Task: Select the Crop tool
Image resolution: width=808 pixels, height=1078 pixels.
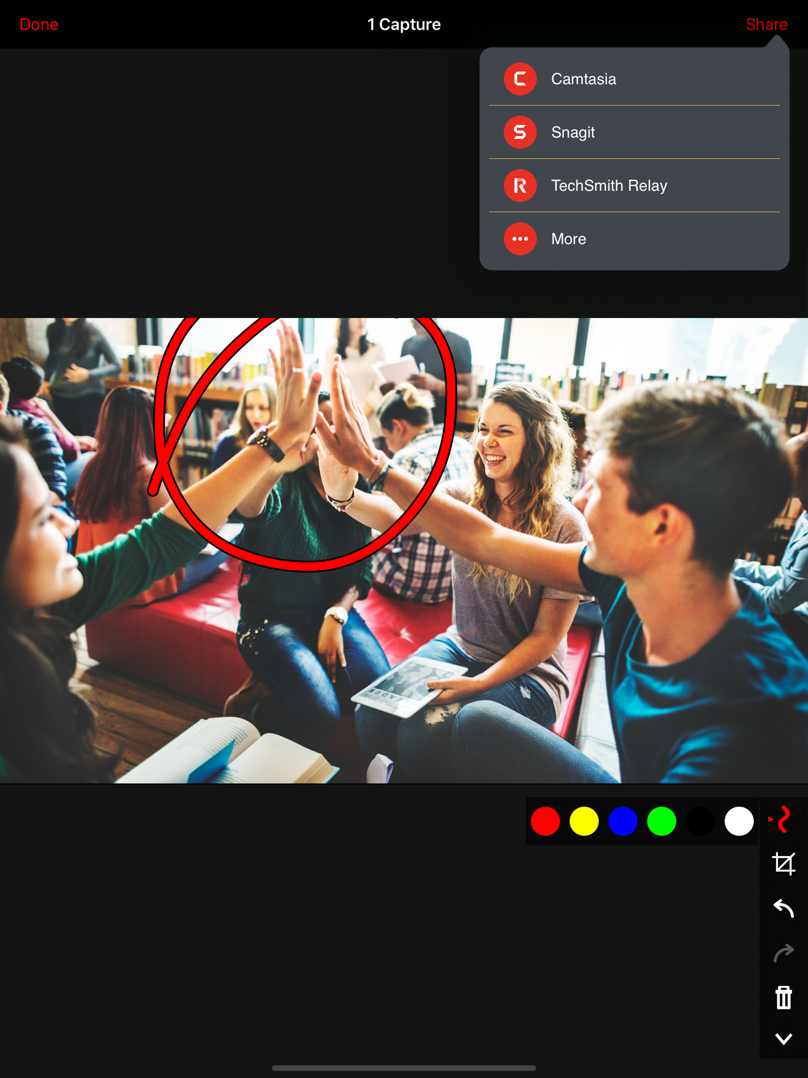Action: (784, 864)
